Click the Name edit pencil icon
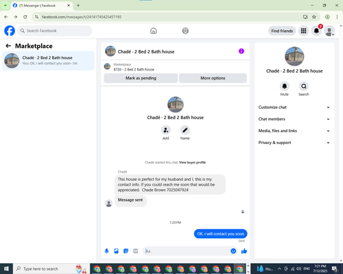The image size is (343, 274). pos(185,130)
